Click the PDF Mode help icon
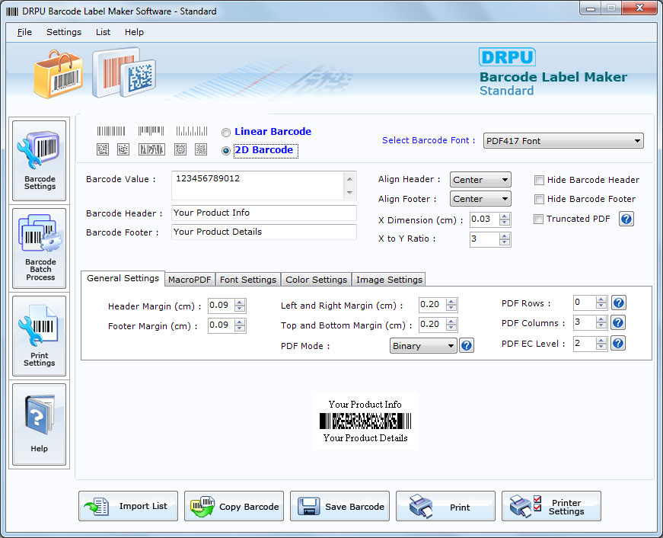The image size is (663, 538). click(x=467, y=345)
